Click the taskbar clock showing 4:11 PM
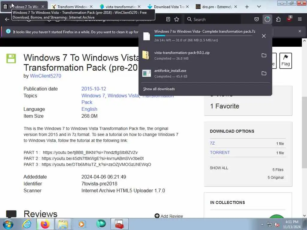 292,224
